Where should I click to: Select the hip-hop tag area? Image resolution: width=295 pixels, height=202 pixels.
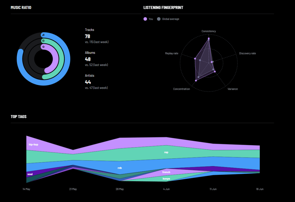pyautogui.click(x=33, y=145)
